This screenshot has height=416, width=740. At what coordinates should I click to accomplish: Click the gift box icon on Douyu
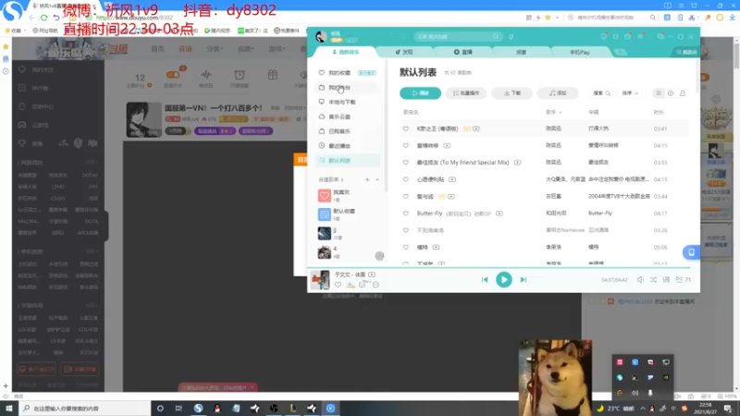pyautogui.click(x=273, y=75)
